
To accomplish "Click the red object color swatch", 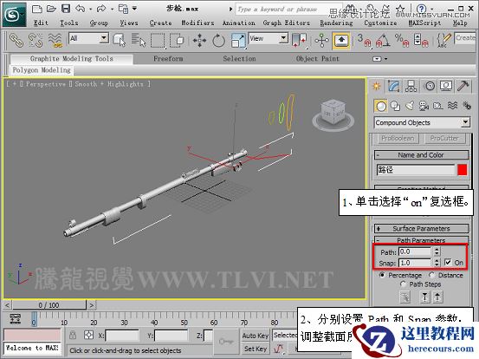I will (x=463, y=170).
